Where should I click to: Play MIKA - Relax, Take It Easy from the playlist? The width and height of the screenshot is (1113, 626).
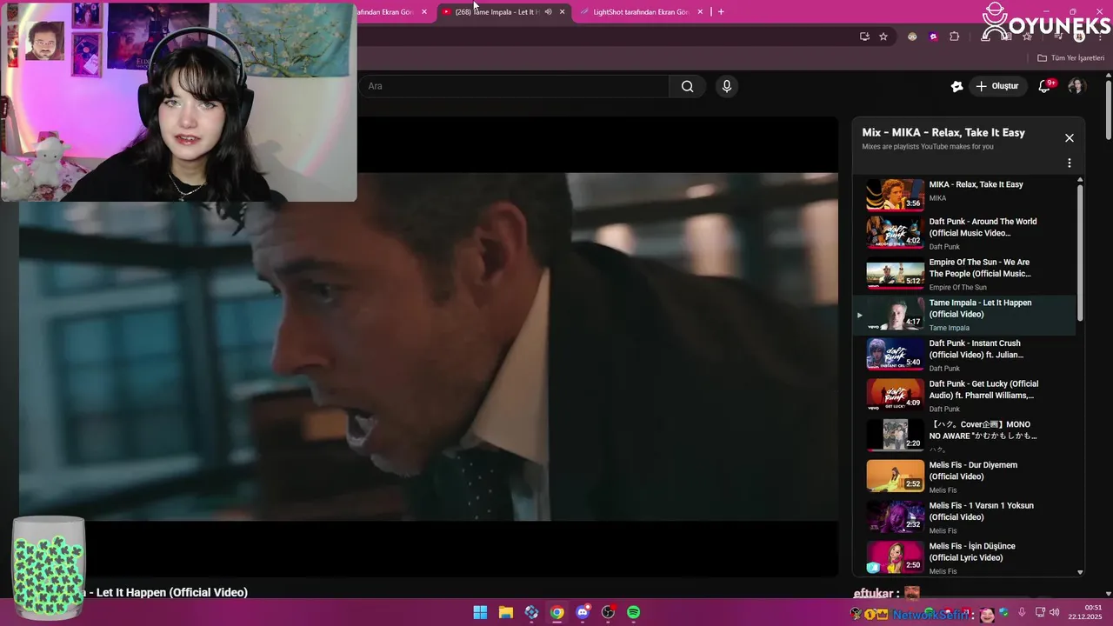(x=965, y=193)
